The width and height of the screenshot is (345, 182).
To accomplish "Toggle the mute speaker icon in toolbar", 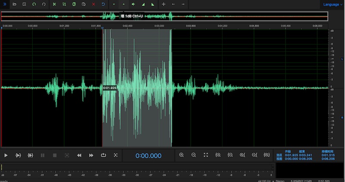I will pyautogui.click(x=133, y=4).
